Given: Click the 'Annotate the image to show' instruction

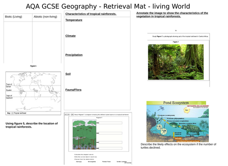Looking at the screenshot, I should [172, 15].
